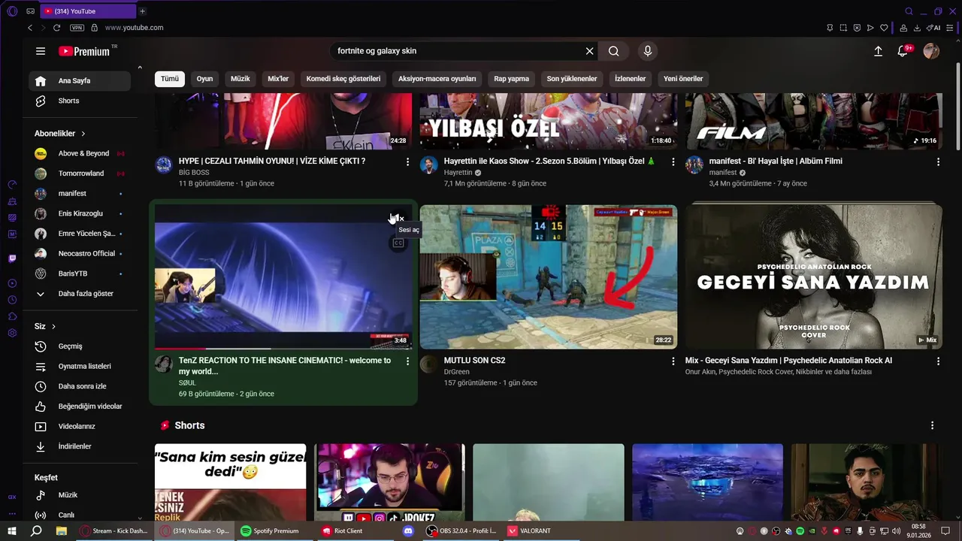The height and width of the screenshot is (541, 962).
Task: Open the BarisYTB subscription
Action: click(80, 274)
